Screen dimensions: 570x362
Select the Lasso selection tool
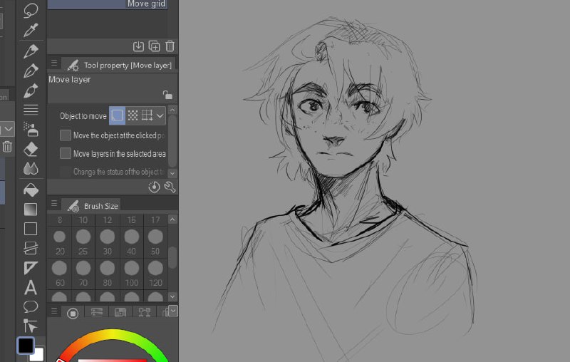pos(31,10)
